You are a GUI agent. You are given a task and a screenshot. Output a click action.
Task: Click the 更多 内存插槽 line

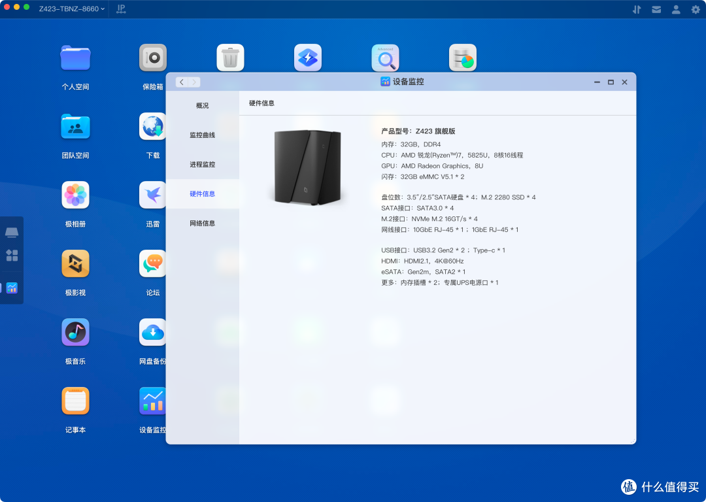click(439, 282)
